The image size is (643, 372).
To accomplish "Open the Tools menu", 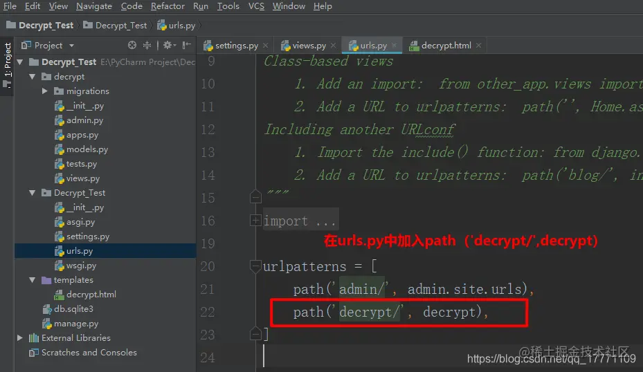I will point(228,6).
